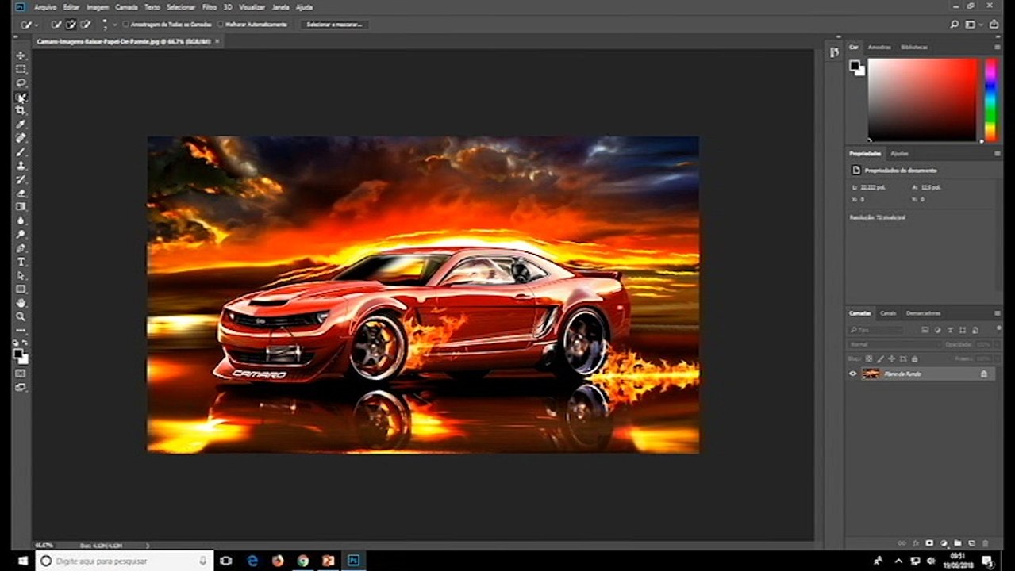1015x571 pixels.
Task: Select the Quick Selection tool in toolbox
Action: point(21,97)
